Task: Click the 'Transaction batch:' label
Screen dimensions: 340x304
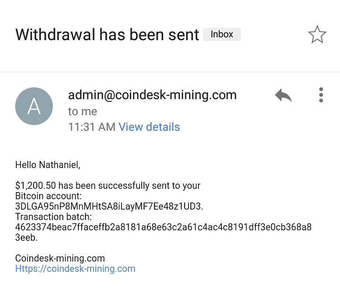Action: pos(53,217)
